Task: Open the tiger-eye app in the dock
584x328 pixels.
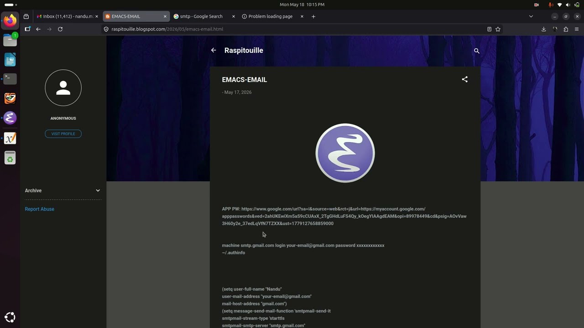Action: pyautogui.click(x=10, y=98)
